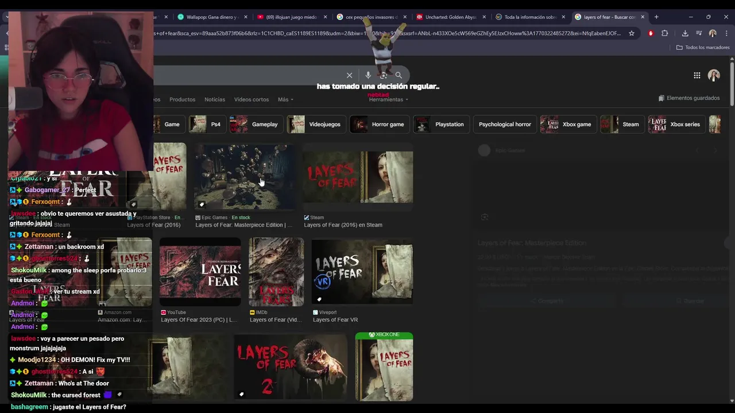Image resolution: width=735 pixels, height=413 pixels.
Task: Open Chrome downloads icon
Action: coord(685,33)
